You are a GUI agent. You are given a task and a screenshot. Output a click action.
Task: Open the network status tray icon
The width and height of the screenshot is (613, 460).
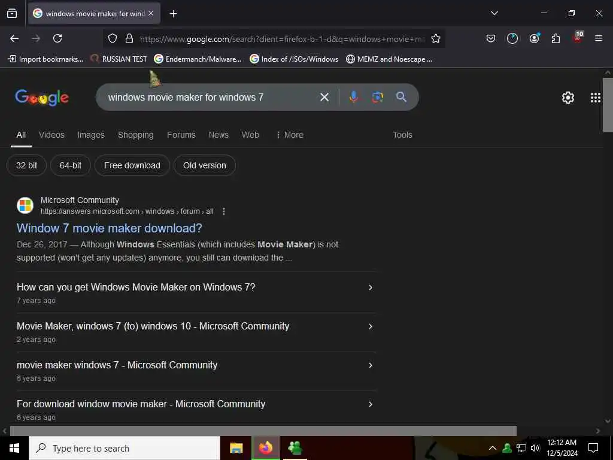pyautogui.click(x=521, y=448)
